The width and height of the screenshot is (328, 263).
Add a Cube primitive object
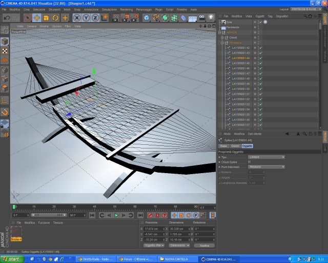click(x=147, y=18)
